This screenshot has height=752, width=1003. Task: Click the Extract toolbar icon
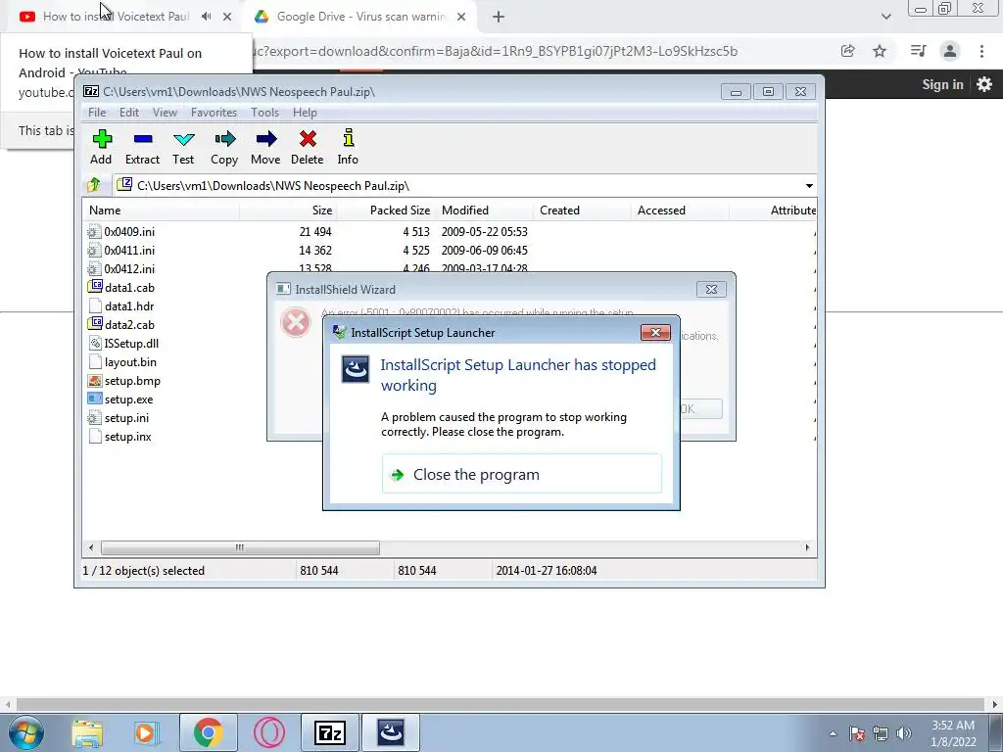tap(142, 148)
